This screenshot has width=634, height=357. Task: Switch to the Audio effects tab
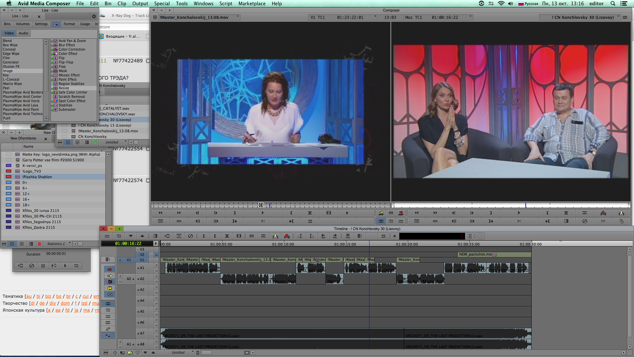23,33
